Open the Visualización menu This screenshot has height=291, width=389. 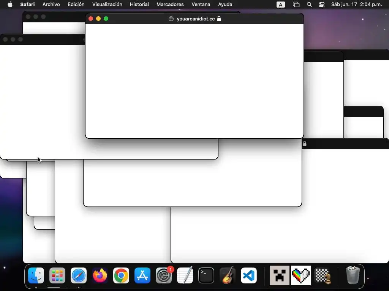(x=107, y=4)
